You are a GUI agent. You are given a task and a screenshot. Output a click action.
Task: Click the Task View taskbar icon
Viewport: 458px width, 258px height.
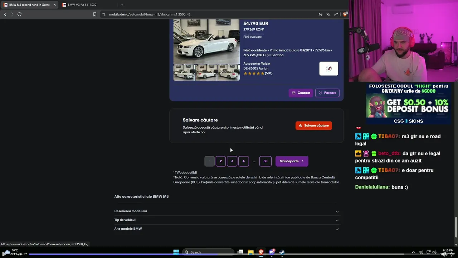coord(240,252)
